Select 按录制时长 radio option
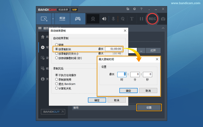This screenshot has width=203, height=127. pos(63,49)
